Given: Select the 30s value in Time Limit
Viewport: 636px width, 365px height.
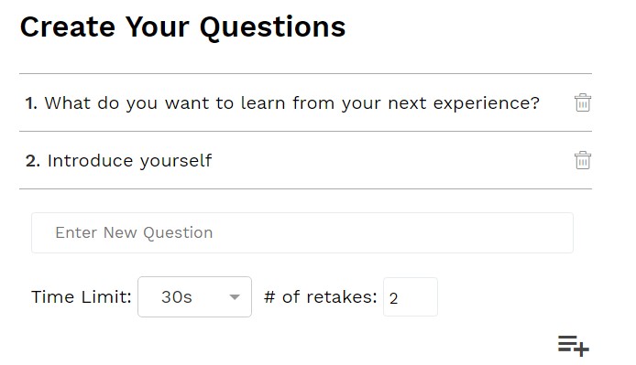Looking at the screenshot, I should pyautogui.click(x=177, y=297).
